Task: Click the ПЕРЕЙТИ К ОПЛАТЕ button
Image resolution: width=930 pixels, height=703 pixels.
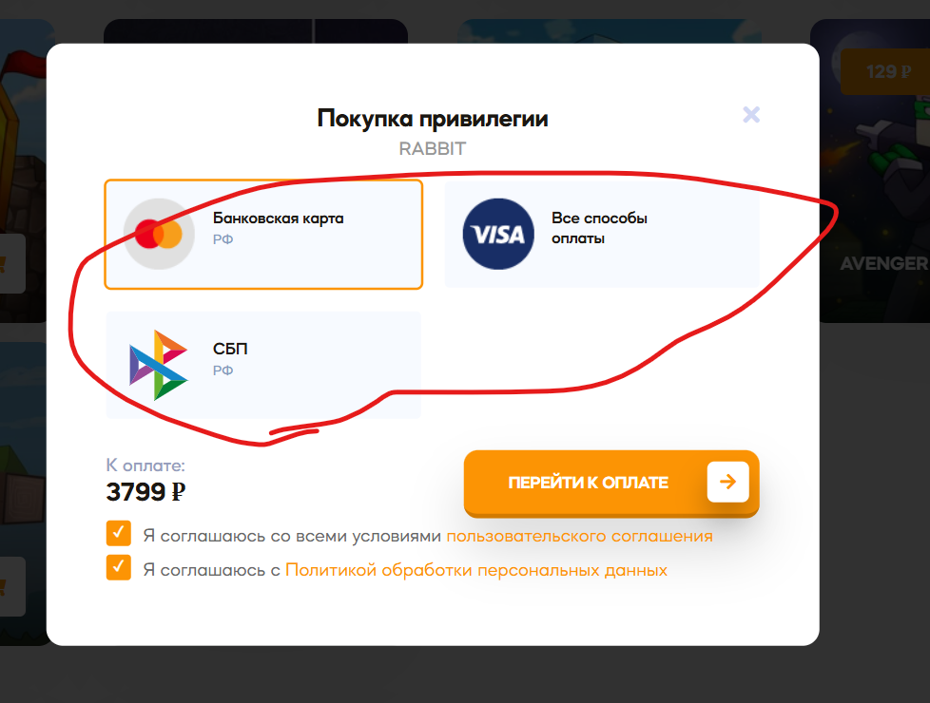Action: (x=611, y=484)
